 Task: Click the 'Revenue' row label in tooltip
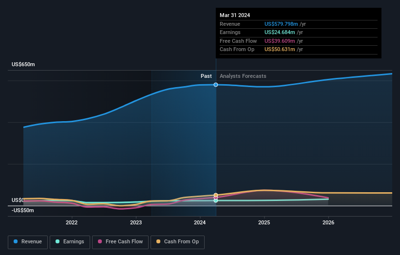(x=230, y=24)
